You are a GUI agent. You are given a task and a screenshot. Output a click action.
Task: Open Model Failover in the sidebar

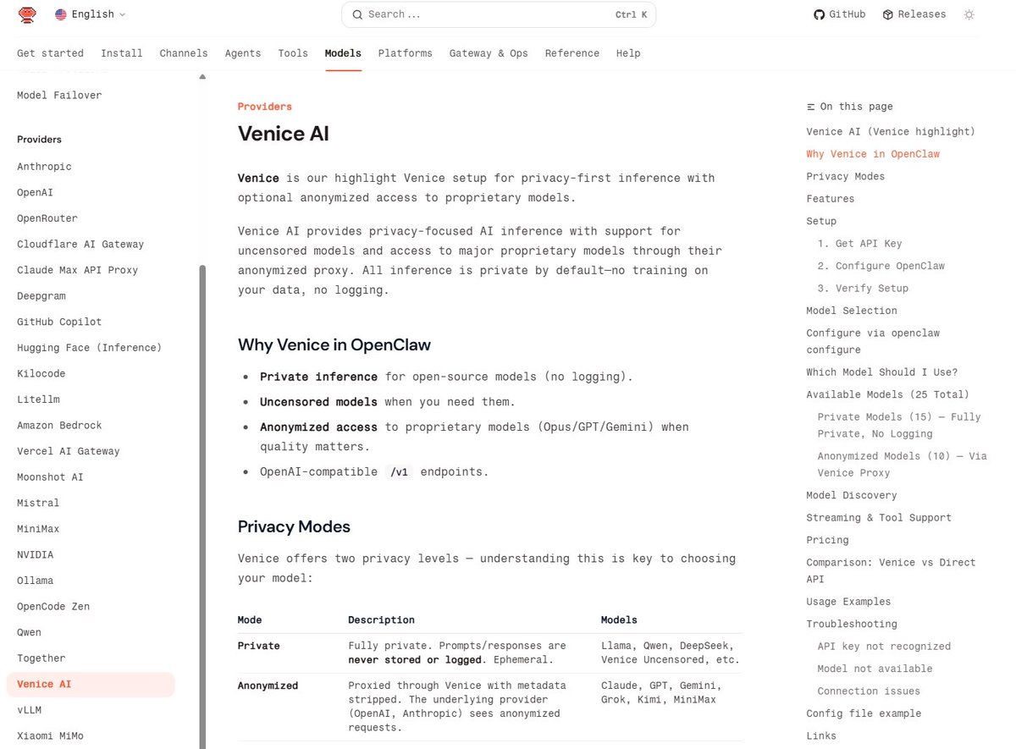coord(59,96)
